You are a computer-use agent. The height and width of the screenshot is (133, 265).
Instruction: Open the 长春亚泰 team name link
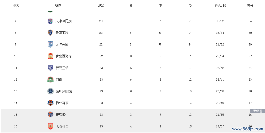(62, 126)
